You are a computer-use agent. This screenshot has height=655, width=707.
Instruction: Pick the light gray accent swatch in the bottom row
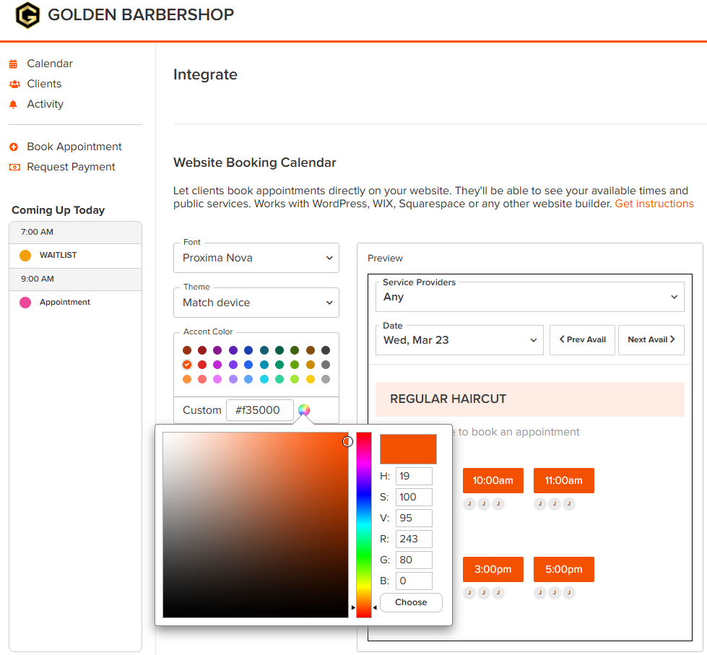pyautogui.click(x=326, y=379)
